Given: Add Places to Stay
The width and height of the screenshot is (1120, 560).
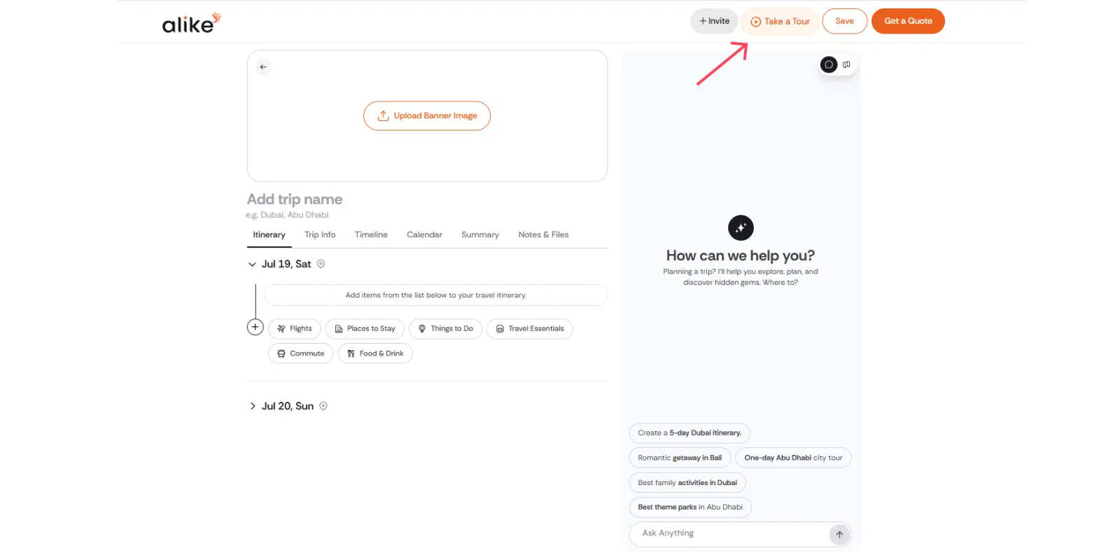Looking at the screenshot, I should 365,329.
